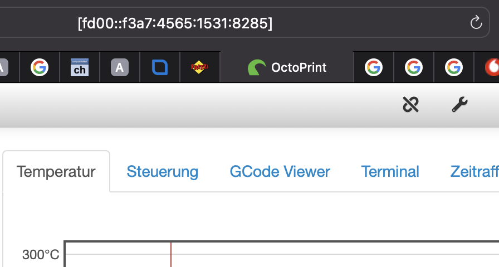Open the Google tab next to the Vodafone tab
The height and width of the screenshot is (267, 499).
(454, 68)
